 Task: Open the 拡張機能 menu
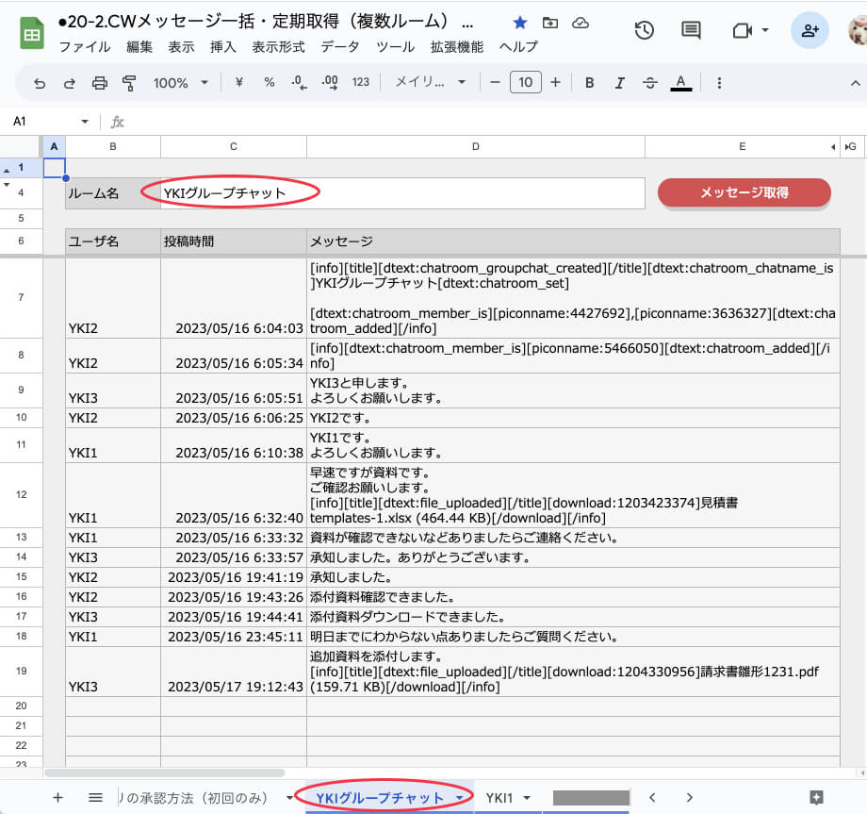[457, 47]
